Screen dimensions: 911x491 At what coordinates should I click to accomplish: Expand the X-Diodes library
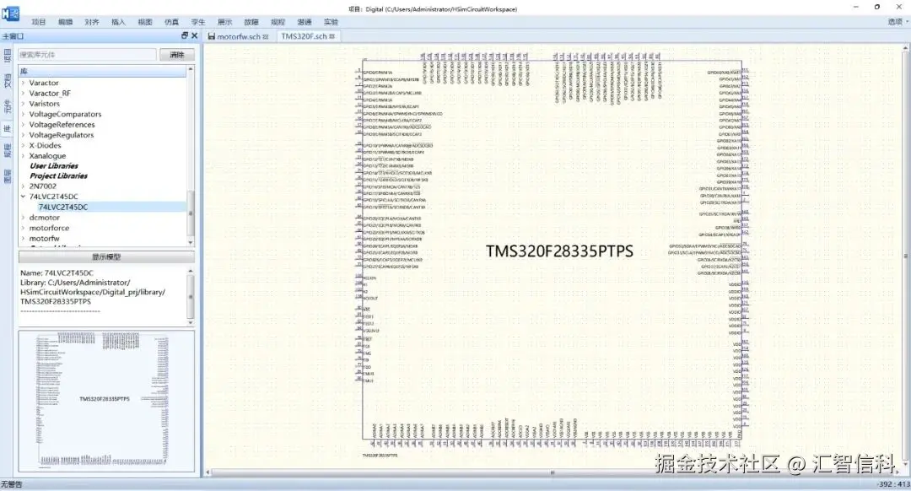click(23, 146)
